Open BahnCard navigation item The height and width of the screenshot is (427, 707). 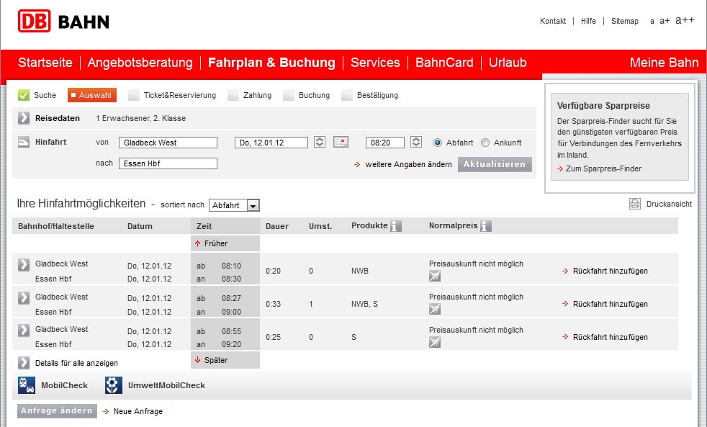point(444,62)
